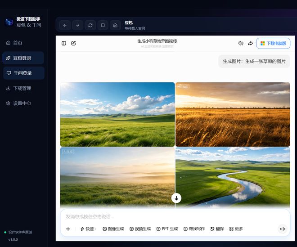
Task: Start a new chat with edit icon
Action: click(73, 43)
